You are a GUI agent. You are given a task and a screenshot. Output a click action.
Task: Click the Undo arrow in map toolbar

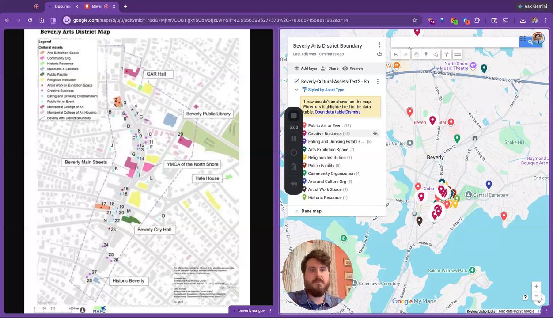396,54
